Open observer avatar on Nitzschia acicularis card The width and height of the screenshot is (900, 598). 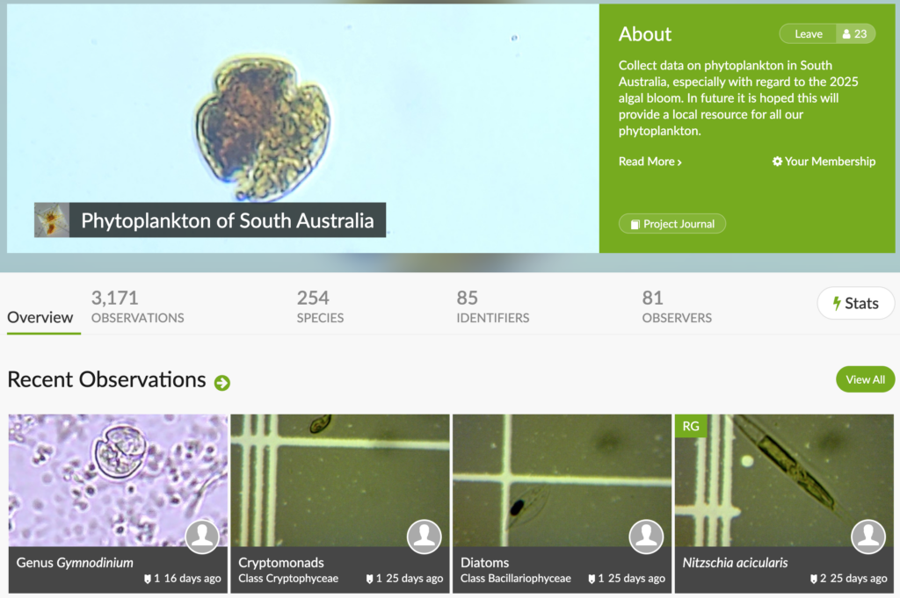click(x=868, y=536)
